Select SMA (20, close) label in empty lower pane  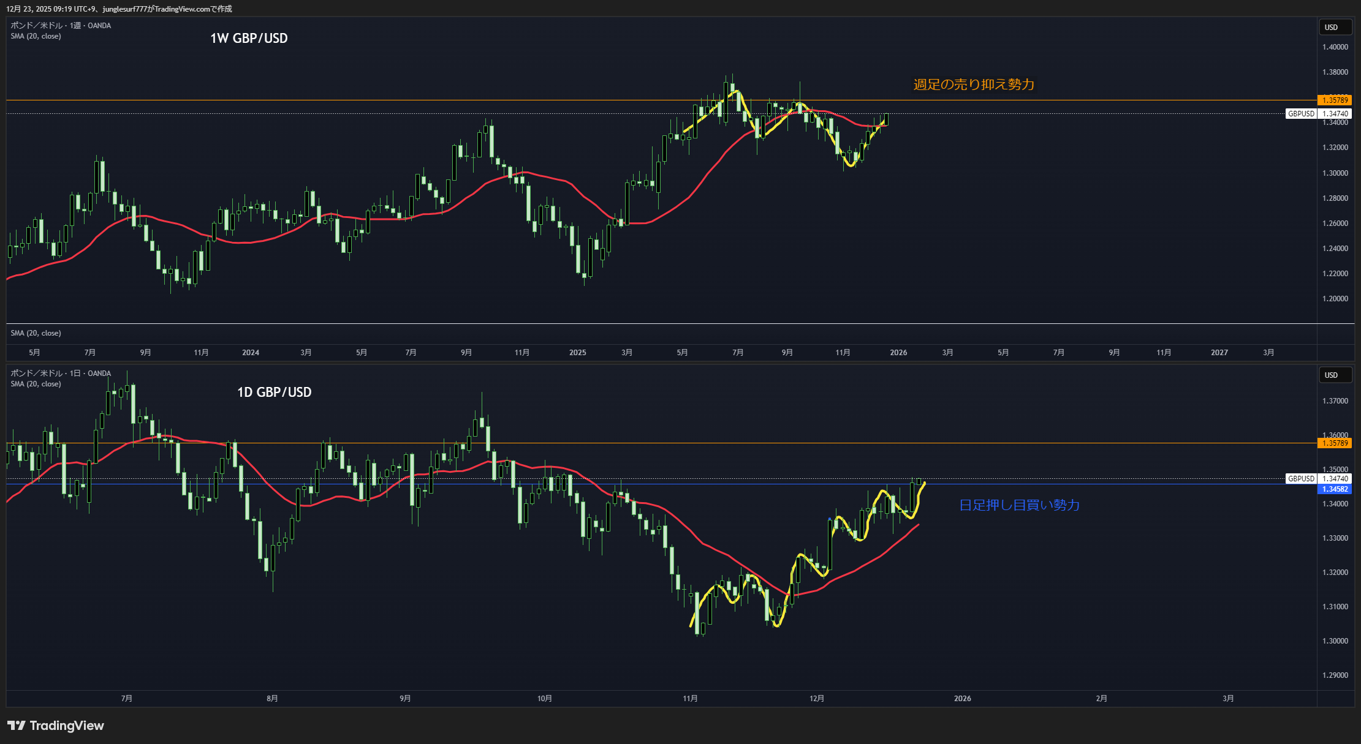pyautogui.click(x=36, y=333)
